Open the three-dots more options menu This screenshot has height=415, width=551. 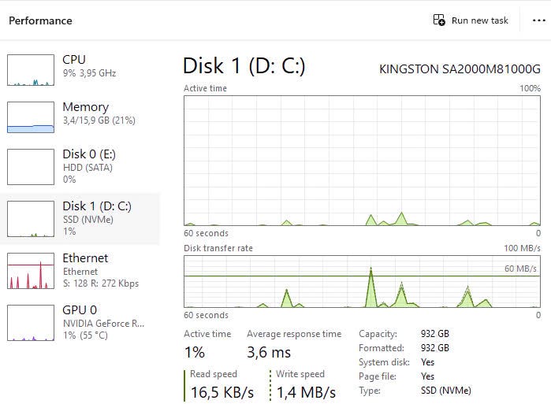click(538, 20)
